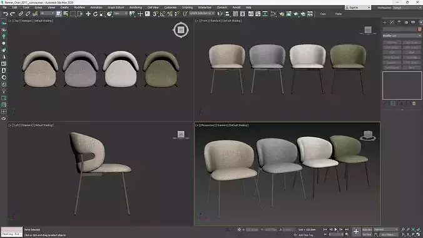This screenshot has height=238, width=423.
Task: Toggle Angle Snap
Action: (x=163, y=14)
